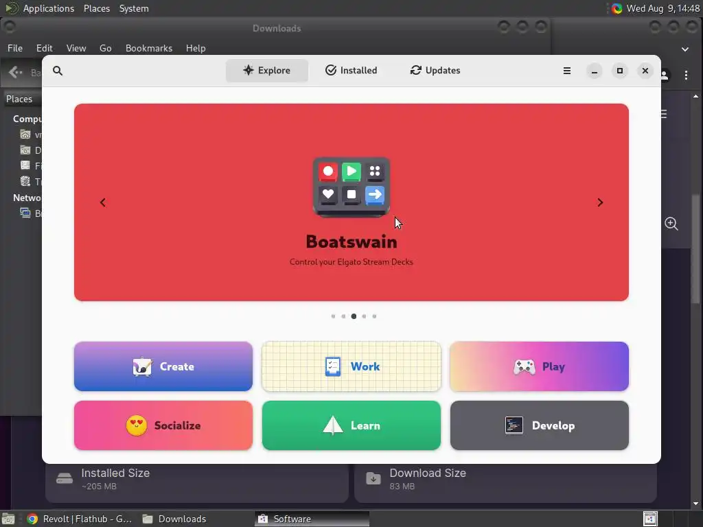Viewport: 703px width, 527px height.
Task: Select the fourth carousel page dot
Action: pyautogui.click(x=364, y=316)
